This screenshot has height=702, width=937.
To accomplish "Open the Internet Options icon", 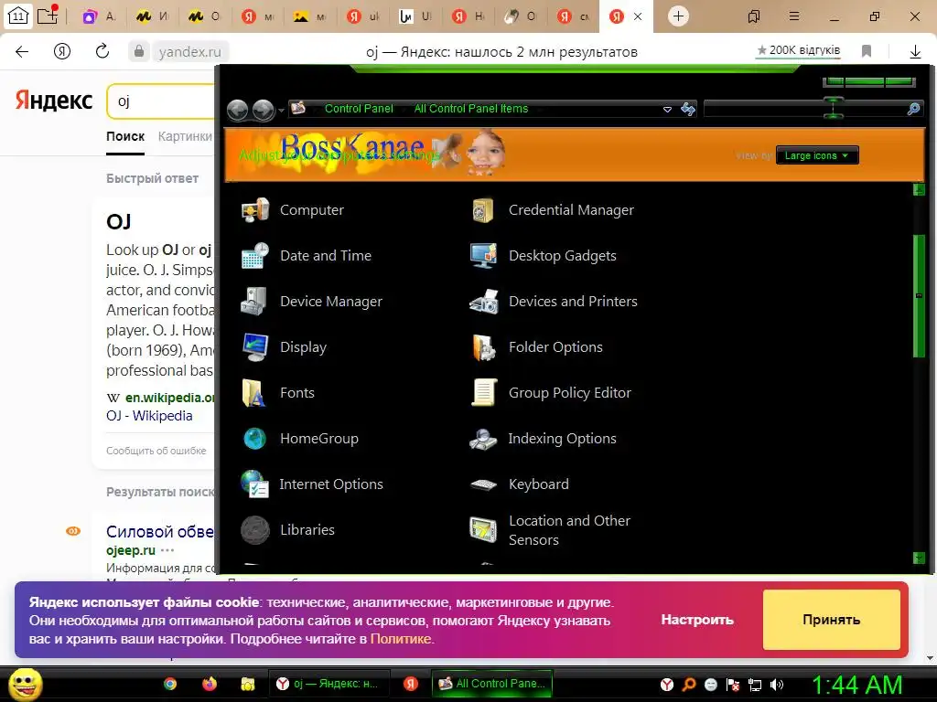I will (x=255, y=484).
